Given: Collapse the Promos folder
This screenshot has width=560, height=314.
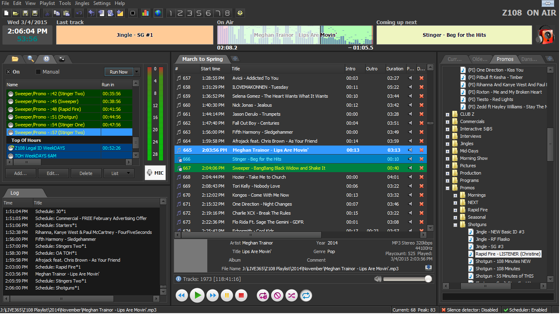Looking at the screenshot, I should [x=448, y=188].
